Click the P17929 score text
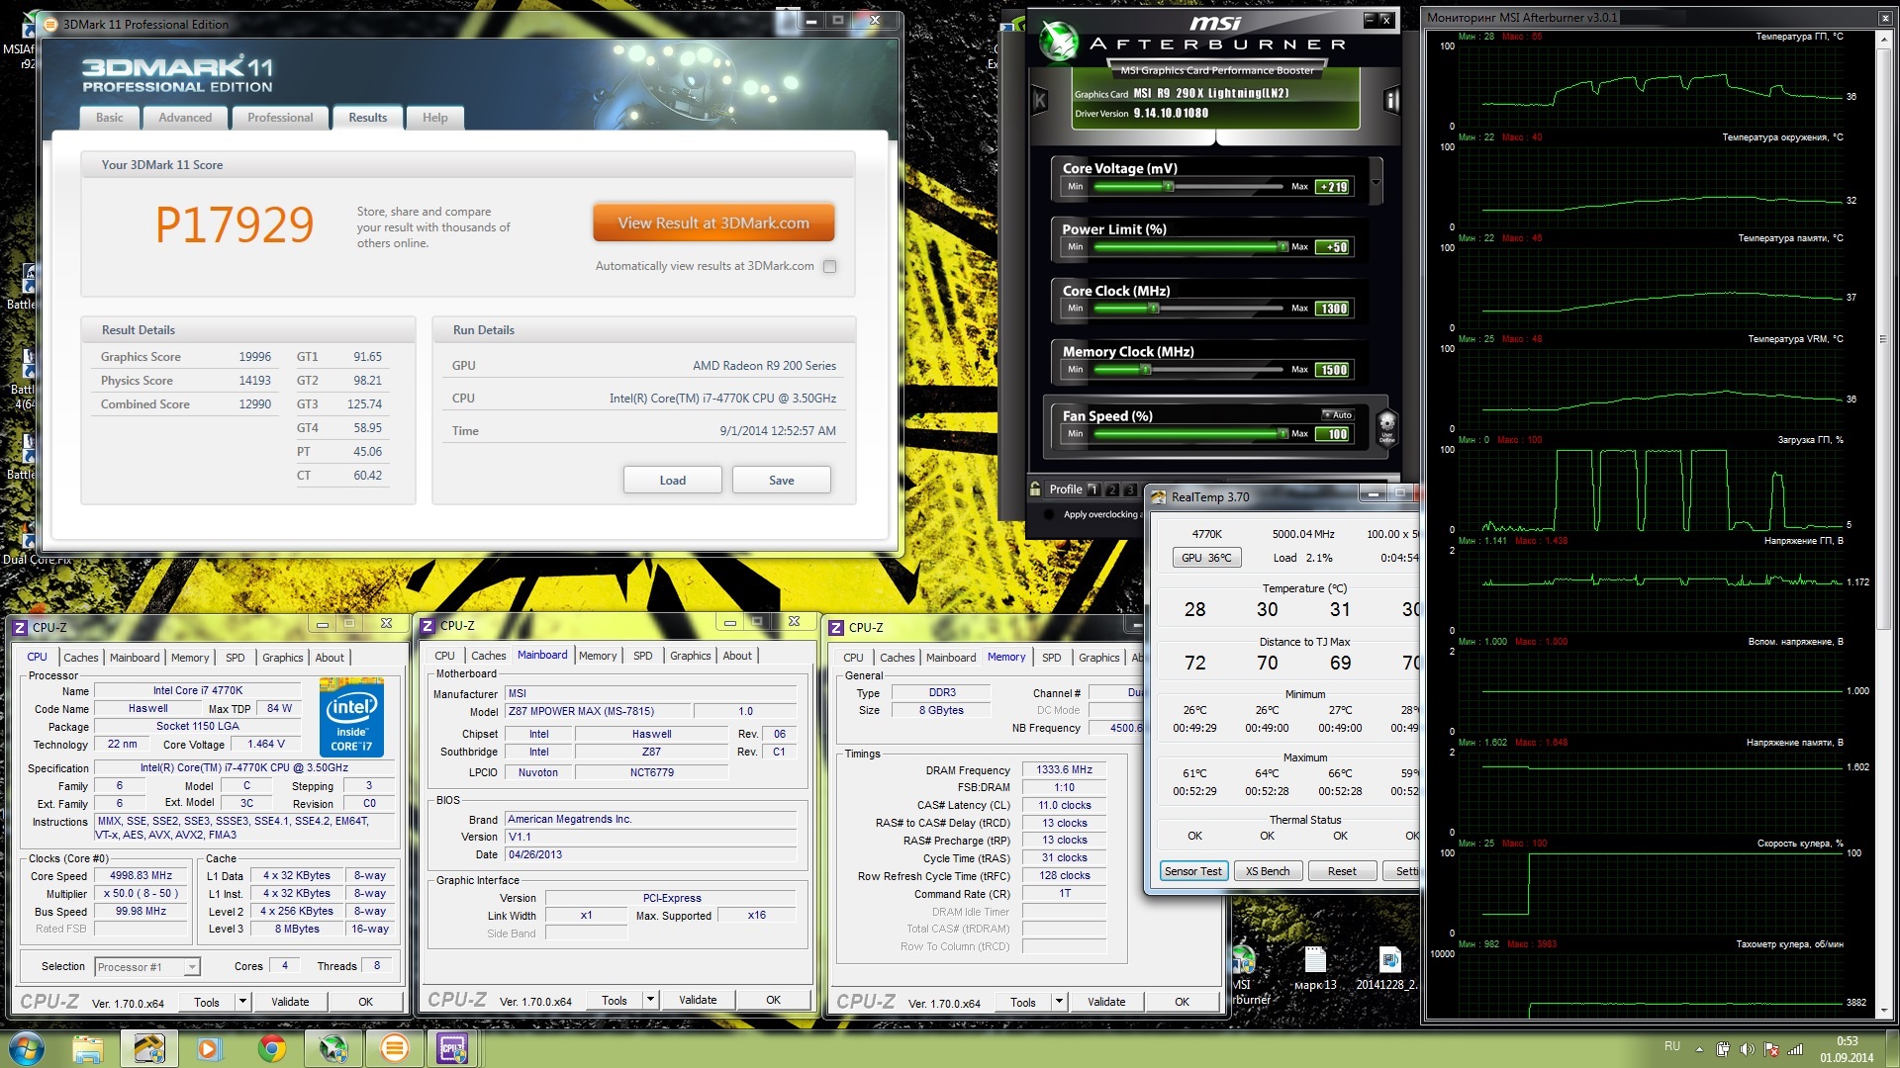 point(235,225)
